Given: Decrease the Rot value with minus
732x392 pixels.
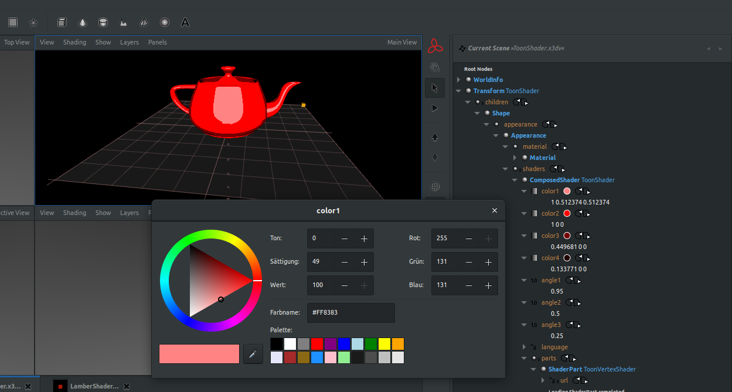Looking at the screenshot, I should [469, 238].
